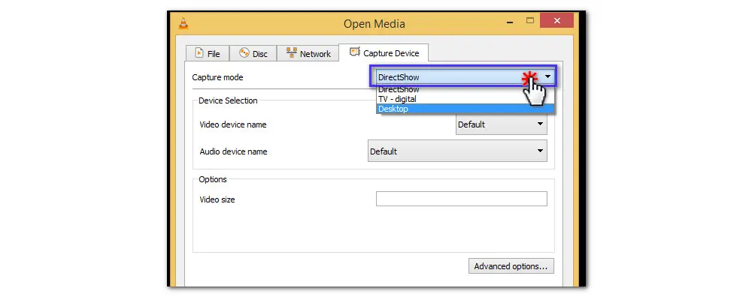The image size is (752, 300).
Task: Open the Video device name dropdown
Action: (501, 124)
